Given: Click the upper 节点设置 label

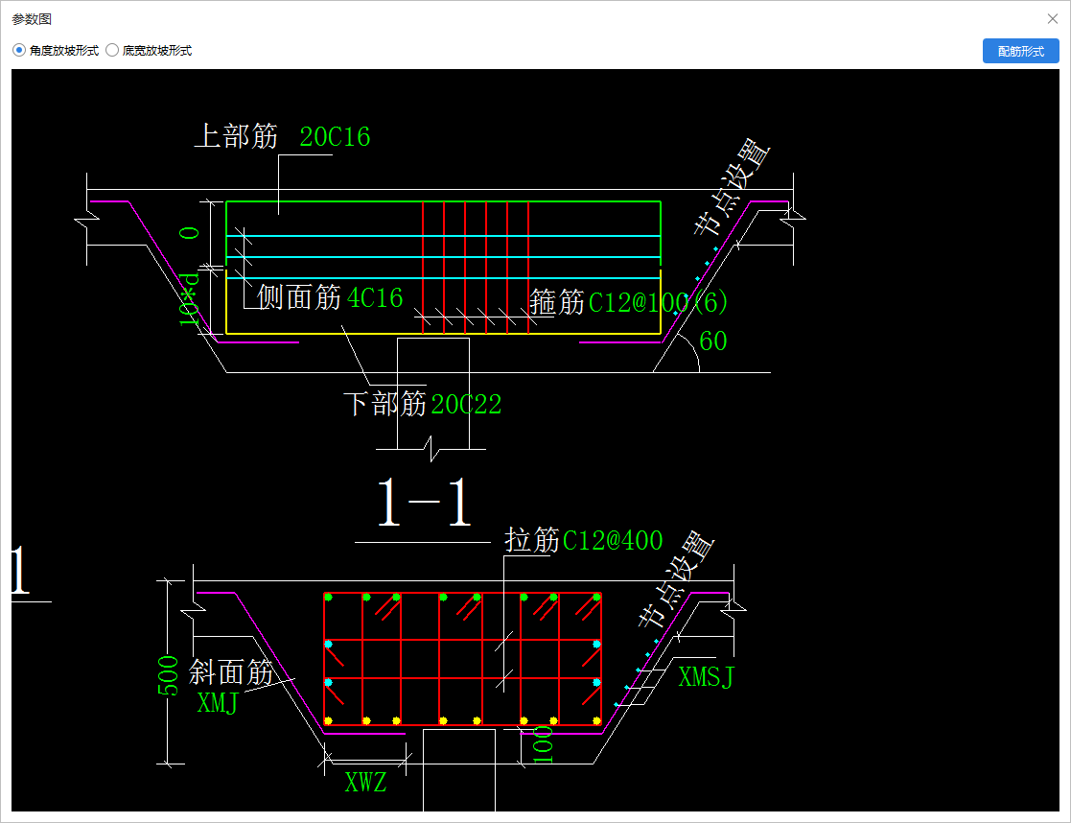Looking at the screenshot, I should 731,187.
